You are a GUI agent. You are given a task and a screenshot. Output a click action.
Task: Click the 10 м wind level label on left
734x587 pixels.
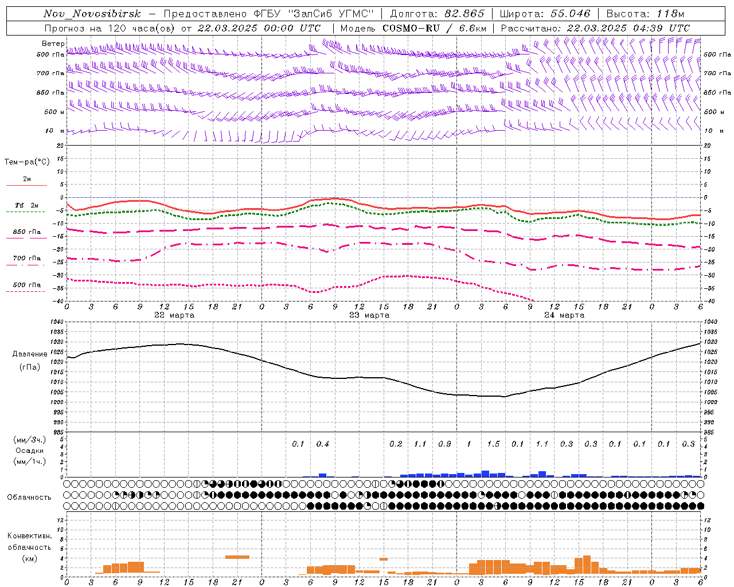click(x=55, y=131)
